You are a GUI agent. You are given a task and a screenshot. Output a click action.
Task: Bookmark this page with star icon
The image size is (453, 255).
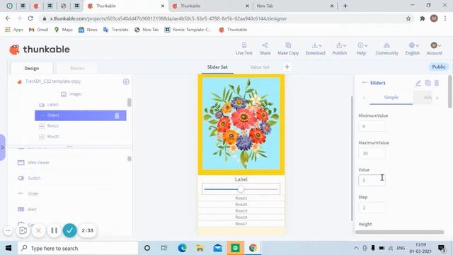(x=408, y=18)
